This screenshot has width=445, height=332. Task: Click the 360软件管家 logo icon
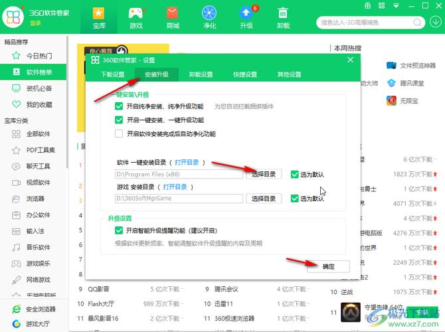tap(13, 17)
